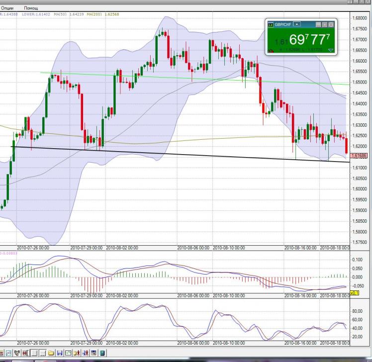This screenshot has height=362, width=372.
Task: Click the red current price tag 1,61686
Action: (359, 156)
